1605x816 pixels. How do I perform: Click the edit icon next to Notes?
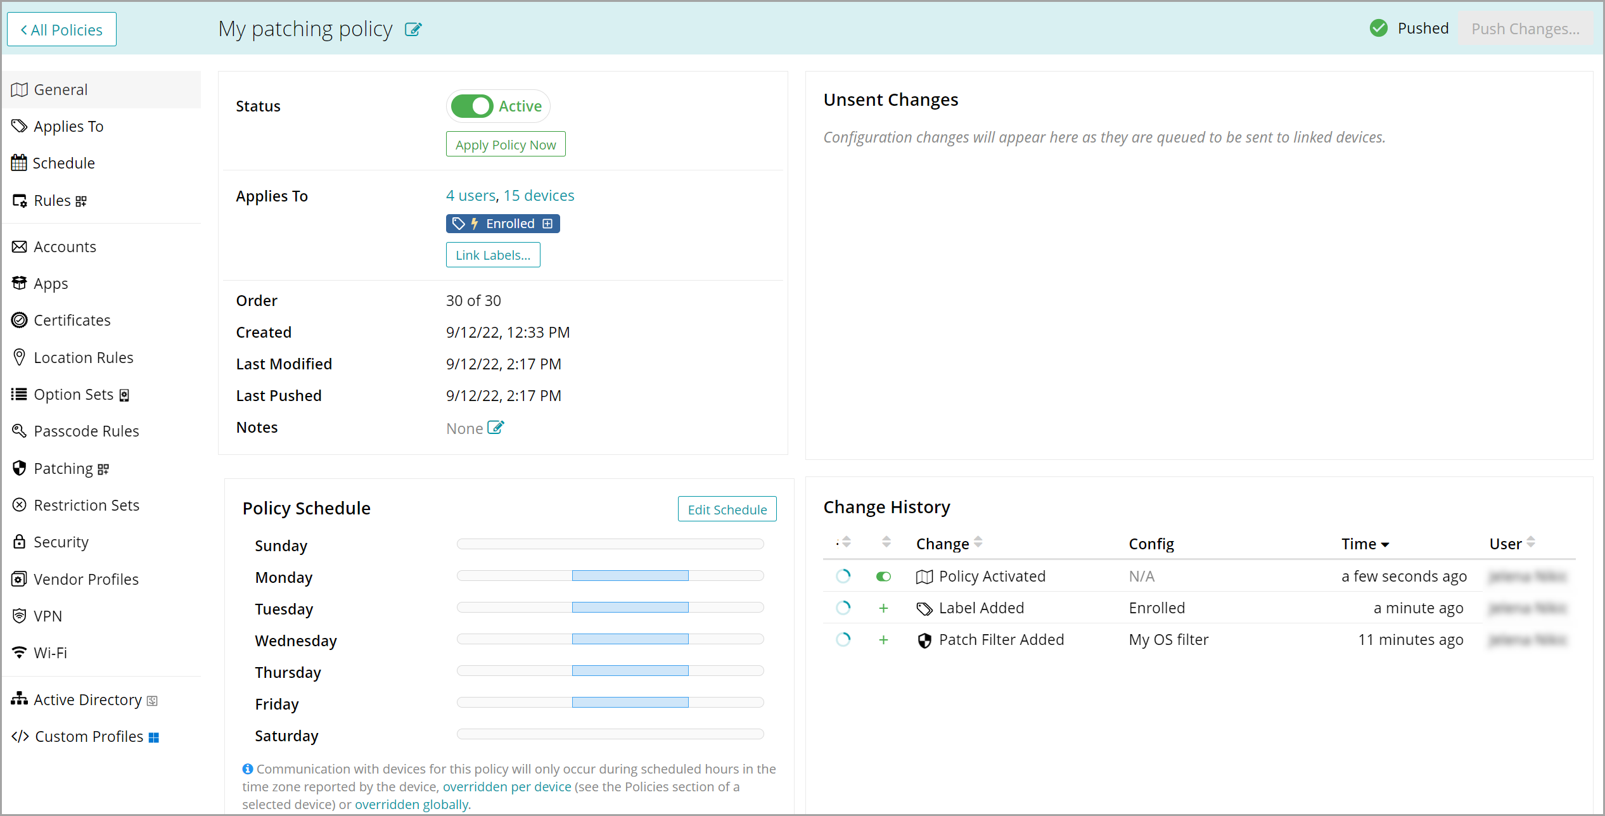(x=496, y=428)
